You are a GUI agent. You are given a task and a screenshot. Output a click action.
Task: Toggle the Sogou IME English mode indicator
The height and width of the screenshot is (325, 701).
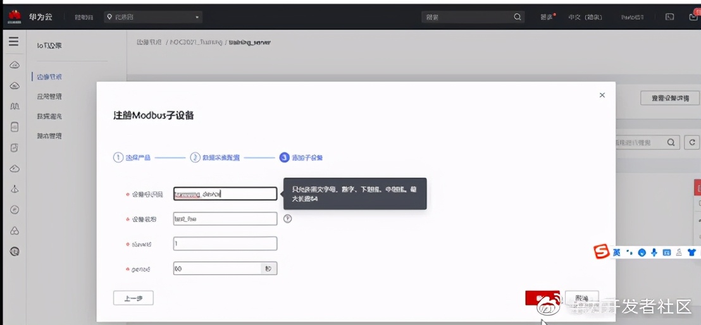pos(617,252)
